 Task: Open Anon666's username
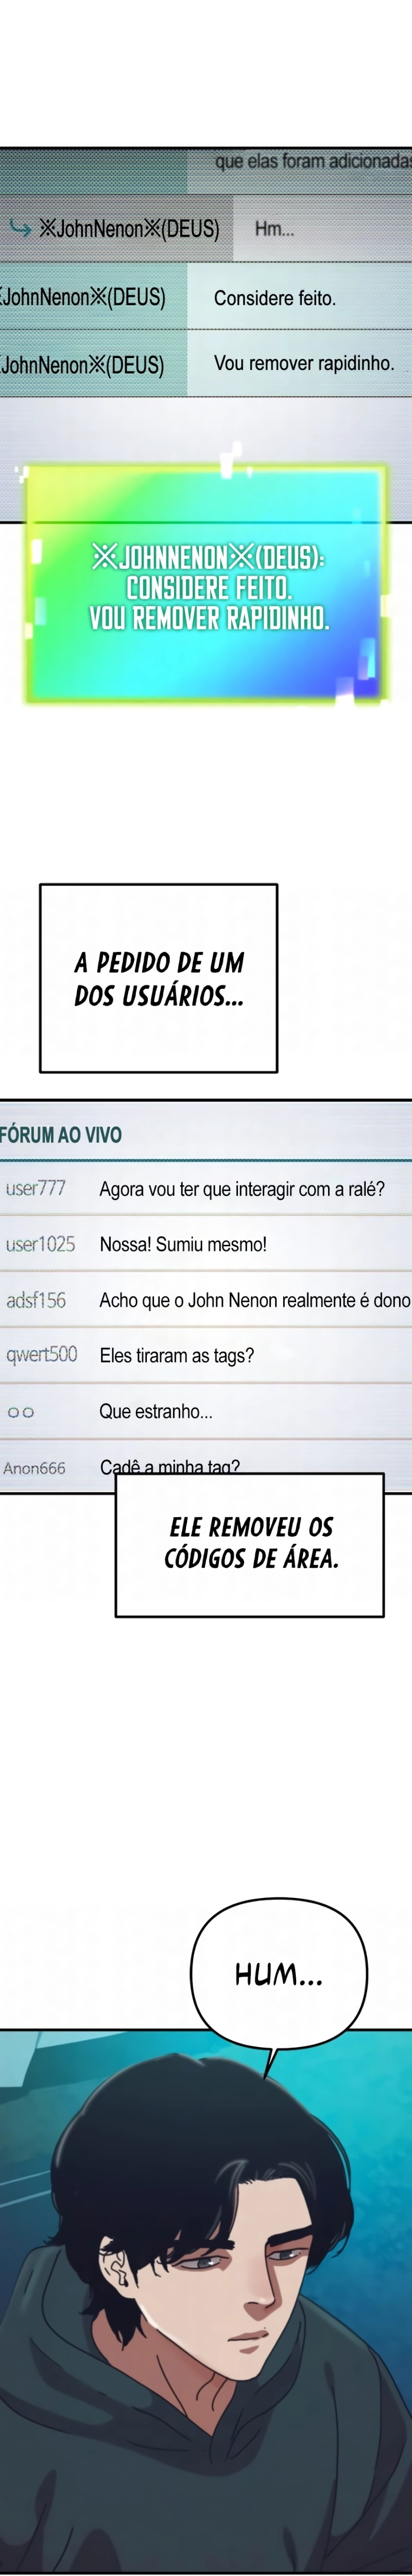tap(34, 1467)
